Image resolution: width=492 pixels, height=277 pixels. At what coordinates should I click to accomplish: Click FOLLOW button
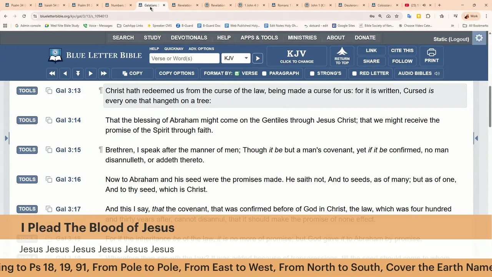pyautogui.click(x=402, y=61)
